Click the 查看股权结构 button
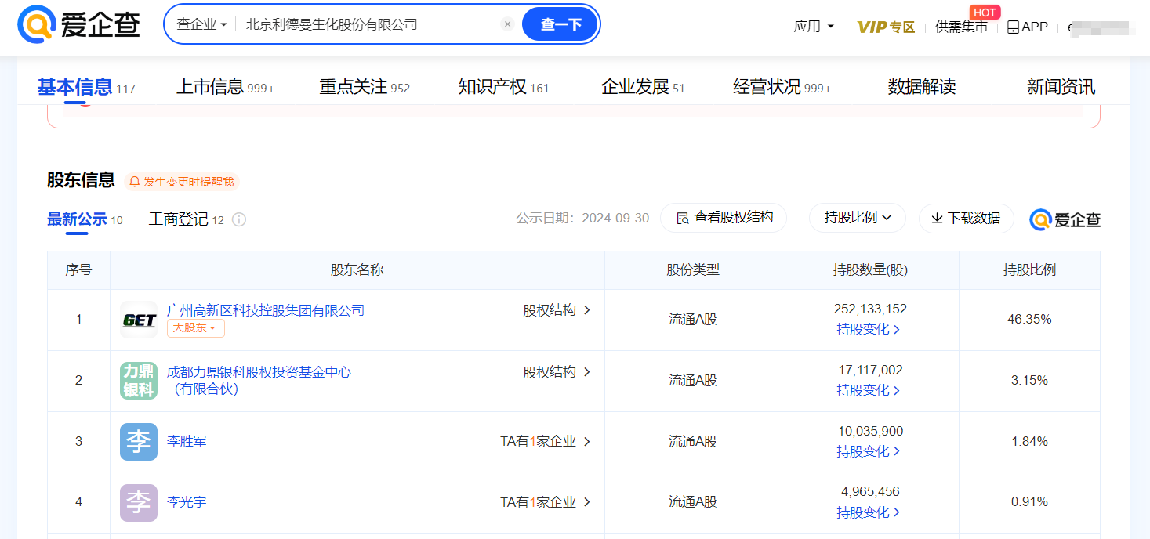 coord(724,218)
